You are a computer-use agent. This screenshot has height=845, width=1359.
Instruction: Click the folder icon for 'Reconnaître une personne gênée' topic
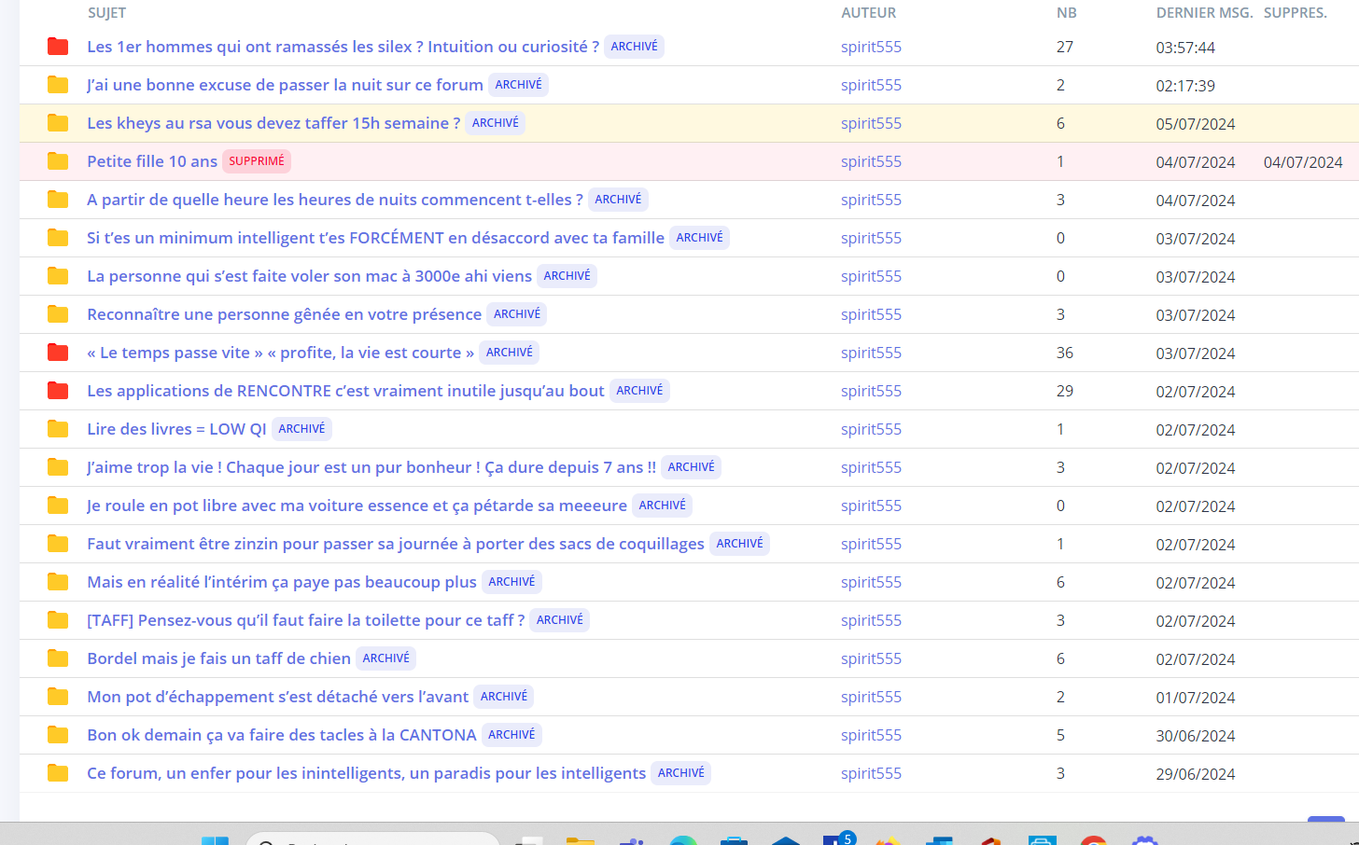[58, 314]
